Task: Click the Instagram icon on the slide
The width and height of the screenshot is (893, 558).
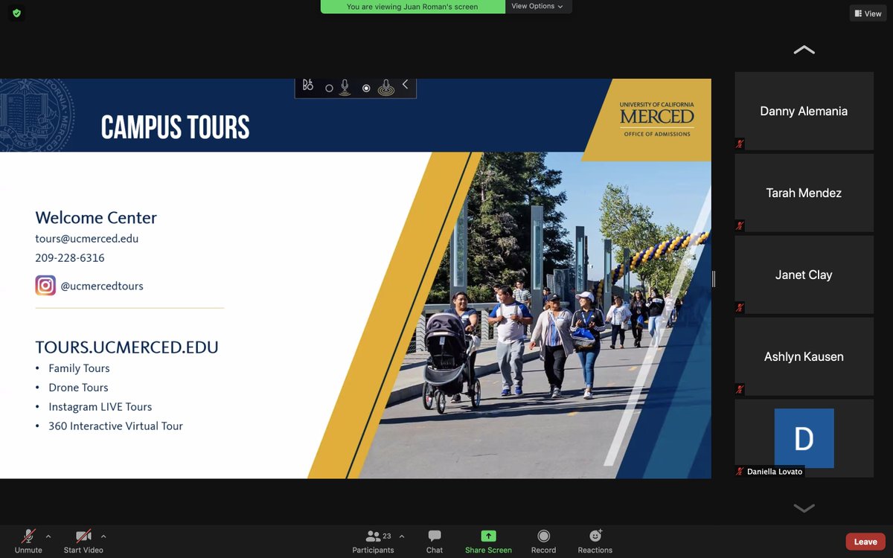Action: 45,286
